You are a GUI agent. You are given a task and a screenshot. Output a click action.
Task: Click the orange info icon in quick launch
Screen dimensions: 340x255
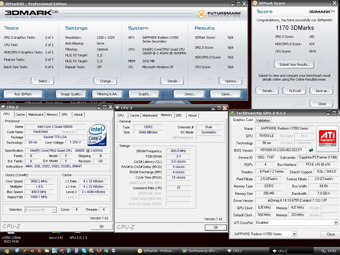(x=32, y=251)
